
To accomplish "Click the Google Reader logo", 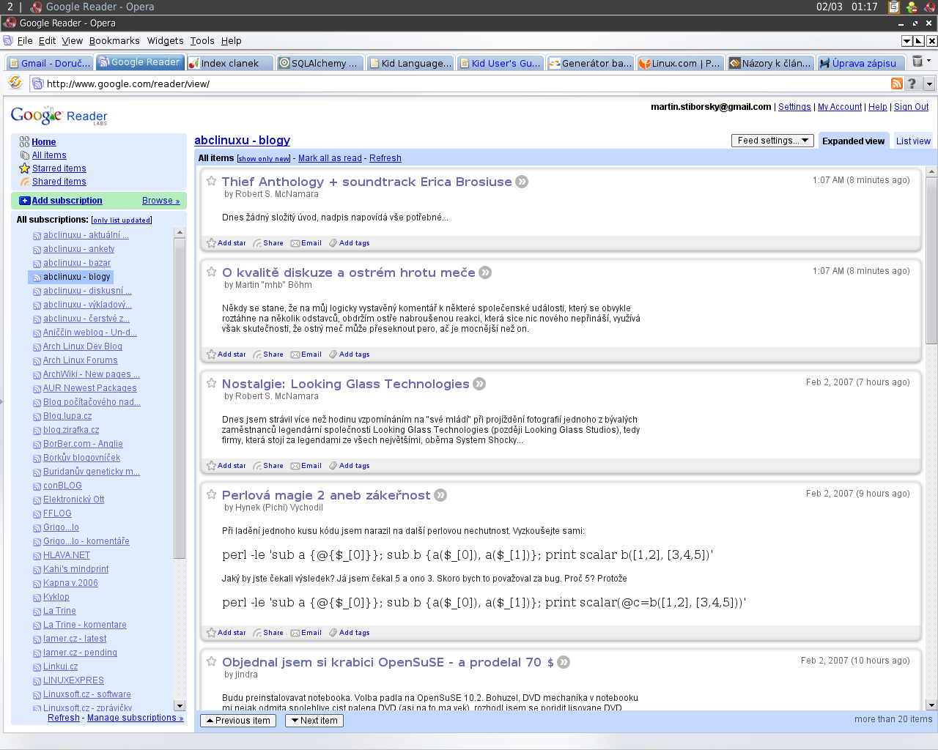I will point(59,116).
